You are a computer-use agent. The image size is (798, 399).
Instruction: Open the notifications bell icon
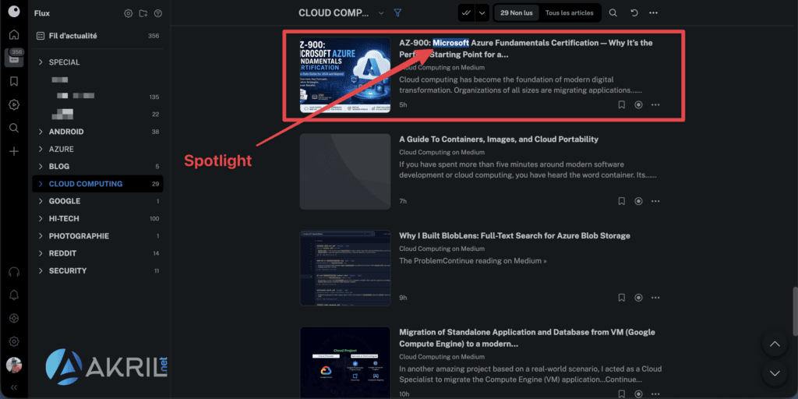[x=14, y=295]
